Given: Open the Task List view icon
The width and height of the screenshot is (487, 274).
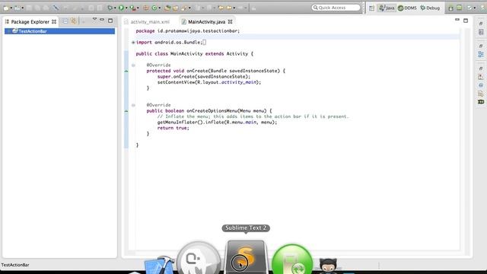Looking at the screenshot, I should click(x=481, y=32).
